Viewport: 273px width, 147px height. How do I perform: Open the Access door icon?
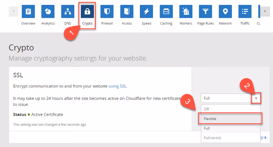pos(127,12)
